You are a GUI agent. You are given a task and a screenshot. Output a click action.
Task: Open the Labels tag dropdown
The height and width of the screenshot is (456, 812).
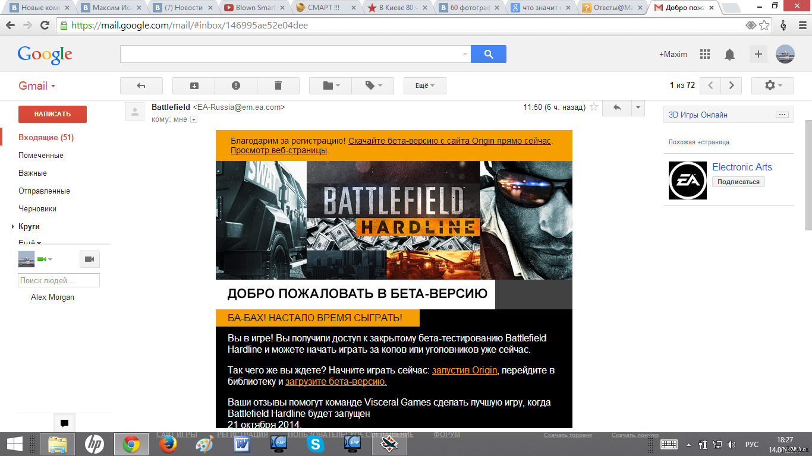(x=373, y=85)
